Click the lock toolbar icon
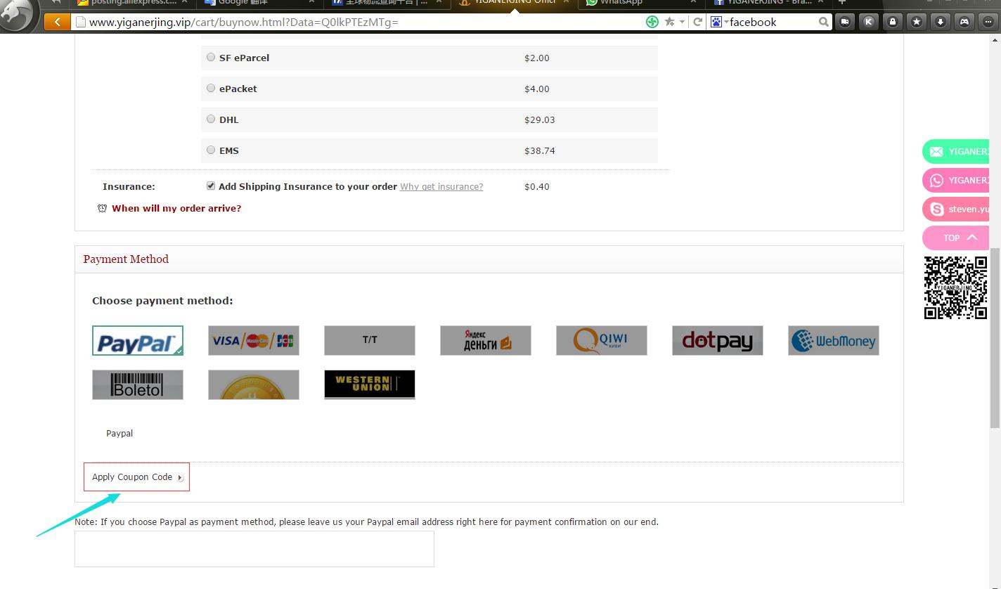 point(893,22)
